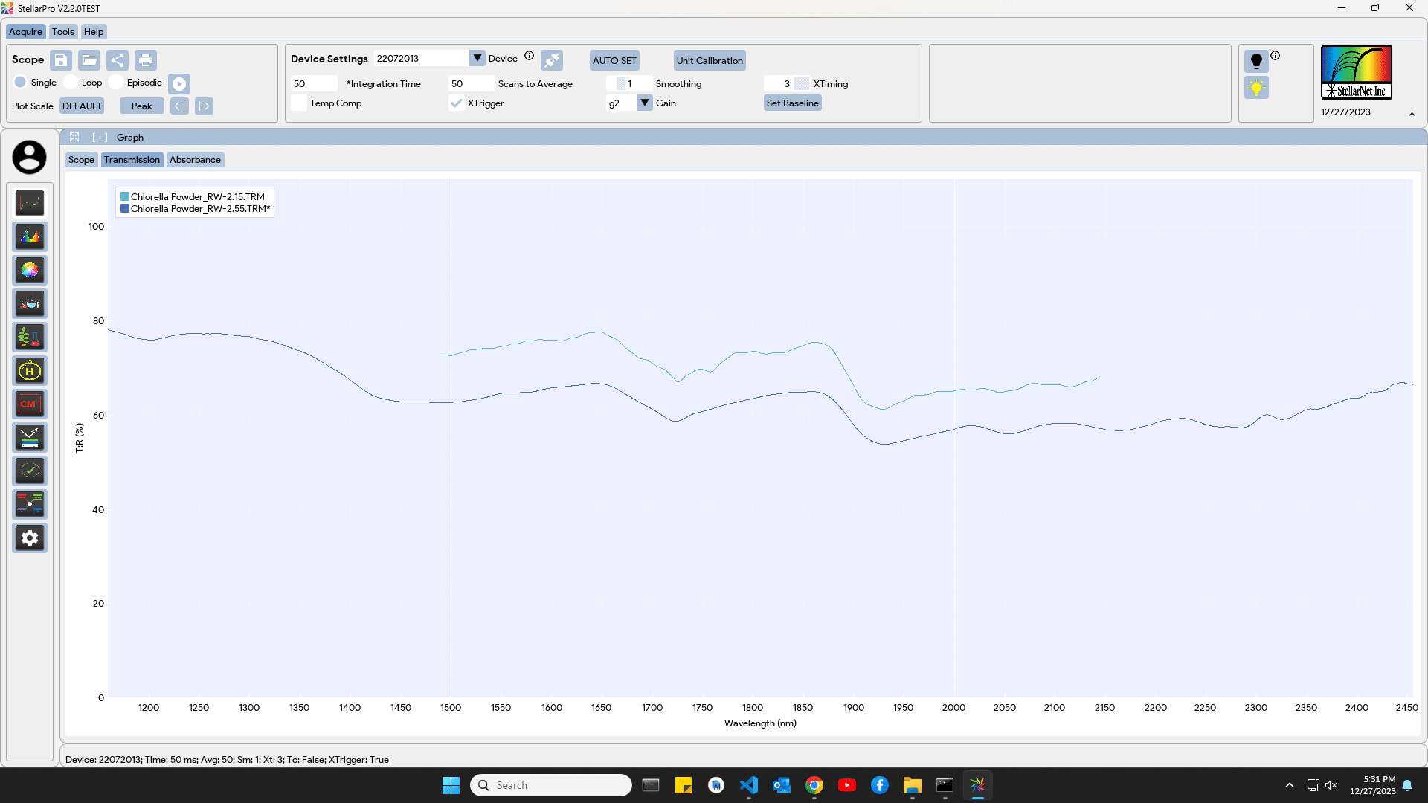
Task: Open the yellow H stopwatch tool
Action: [x=30, y=370]
